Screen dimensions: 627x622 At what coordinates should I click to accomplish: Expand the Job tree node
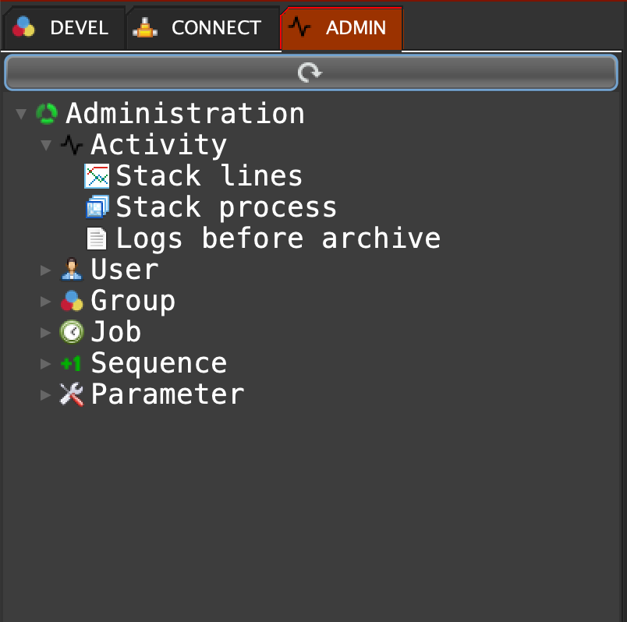(46, 333)
